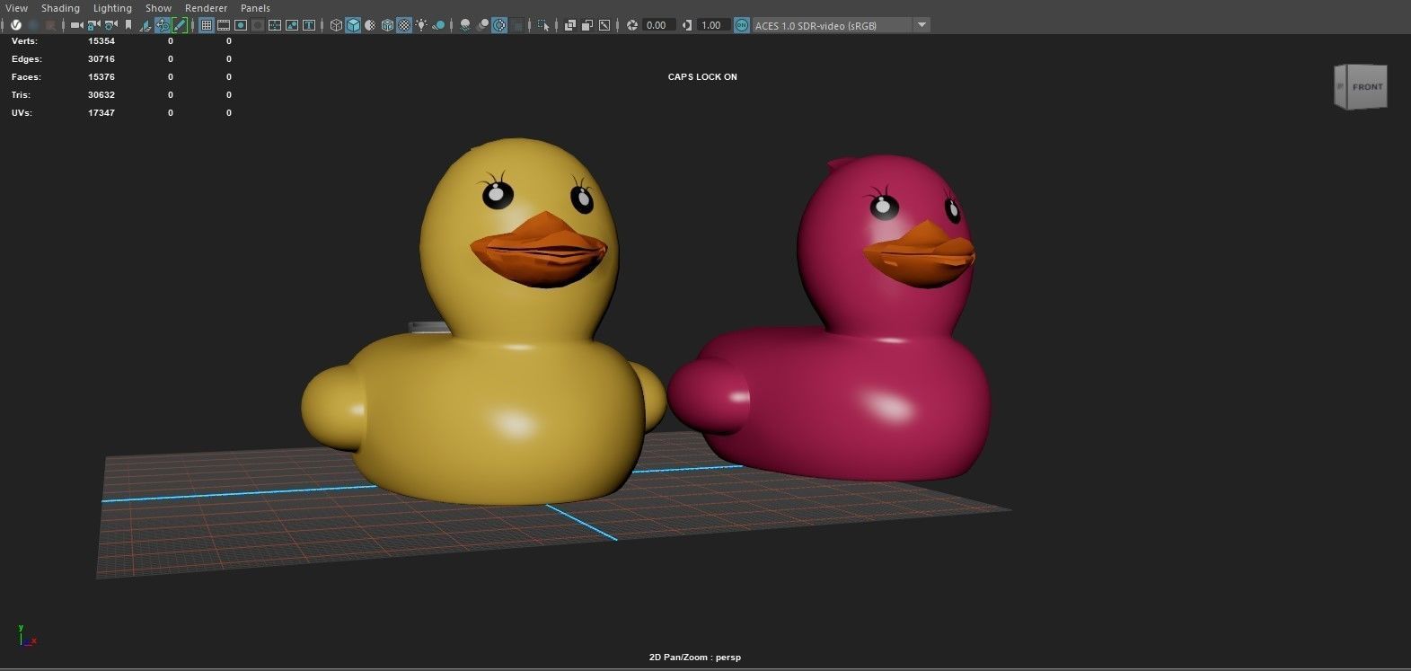Click the Select Camera icon
1411x671 pixels.
77,25
